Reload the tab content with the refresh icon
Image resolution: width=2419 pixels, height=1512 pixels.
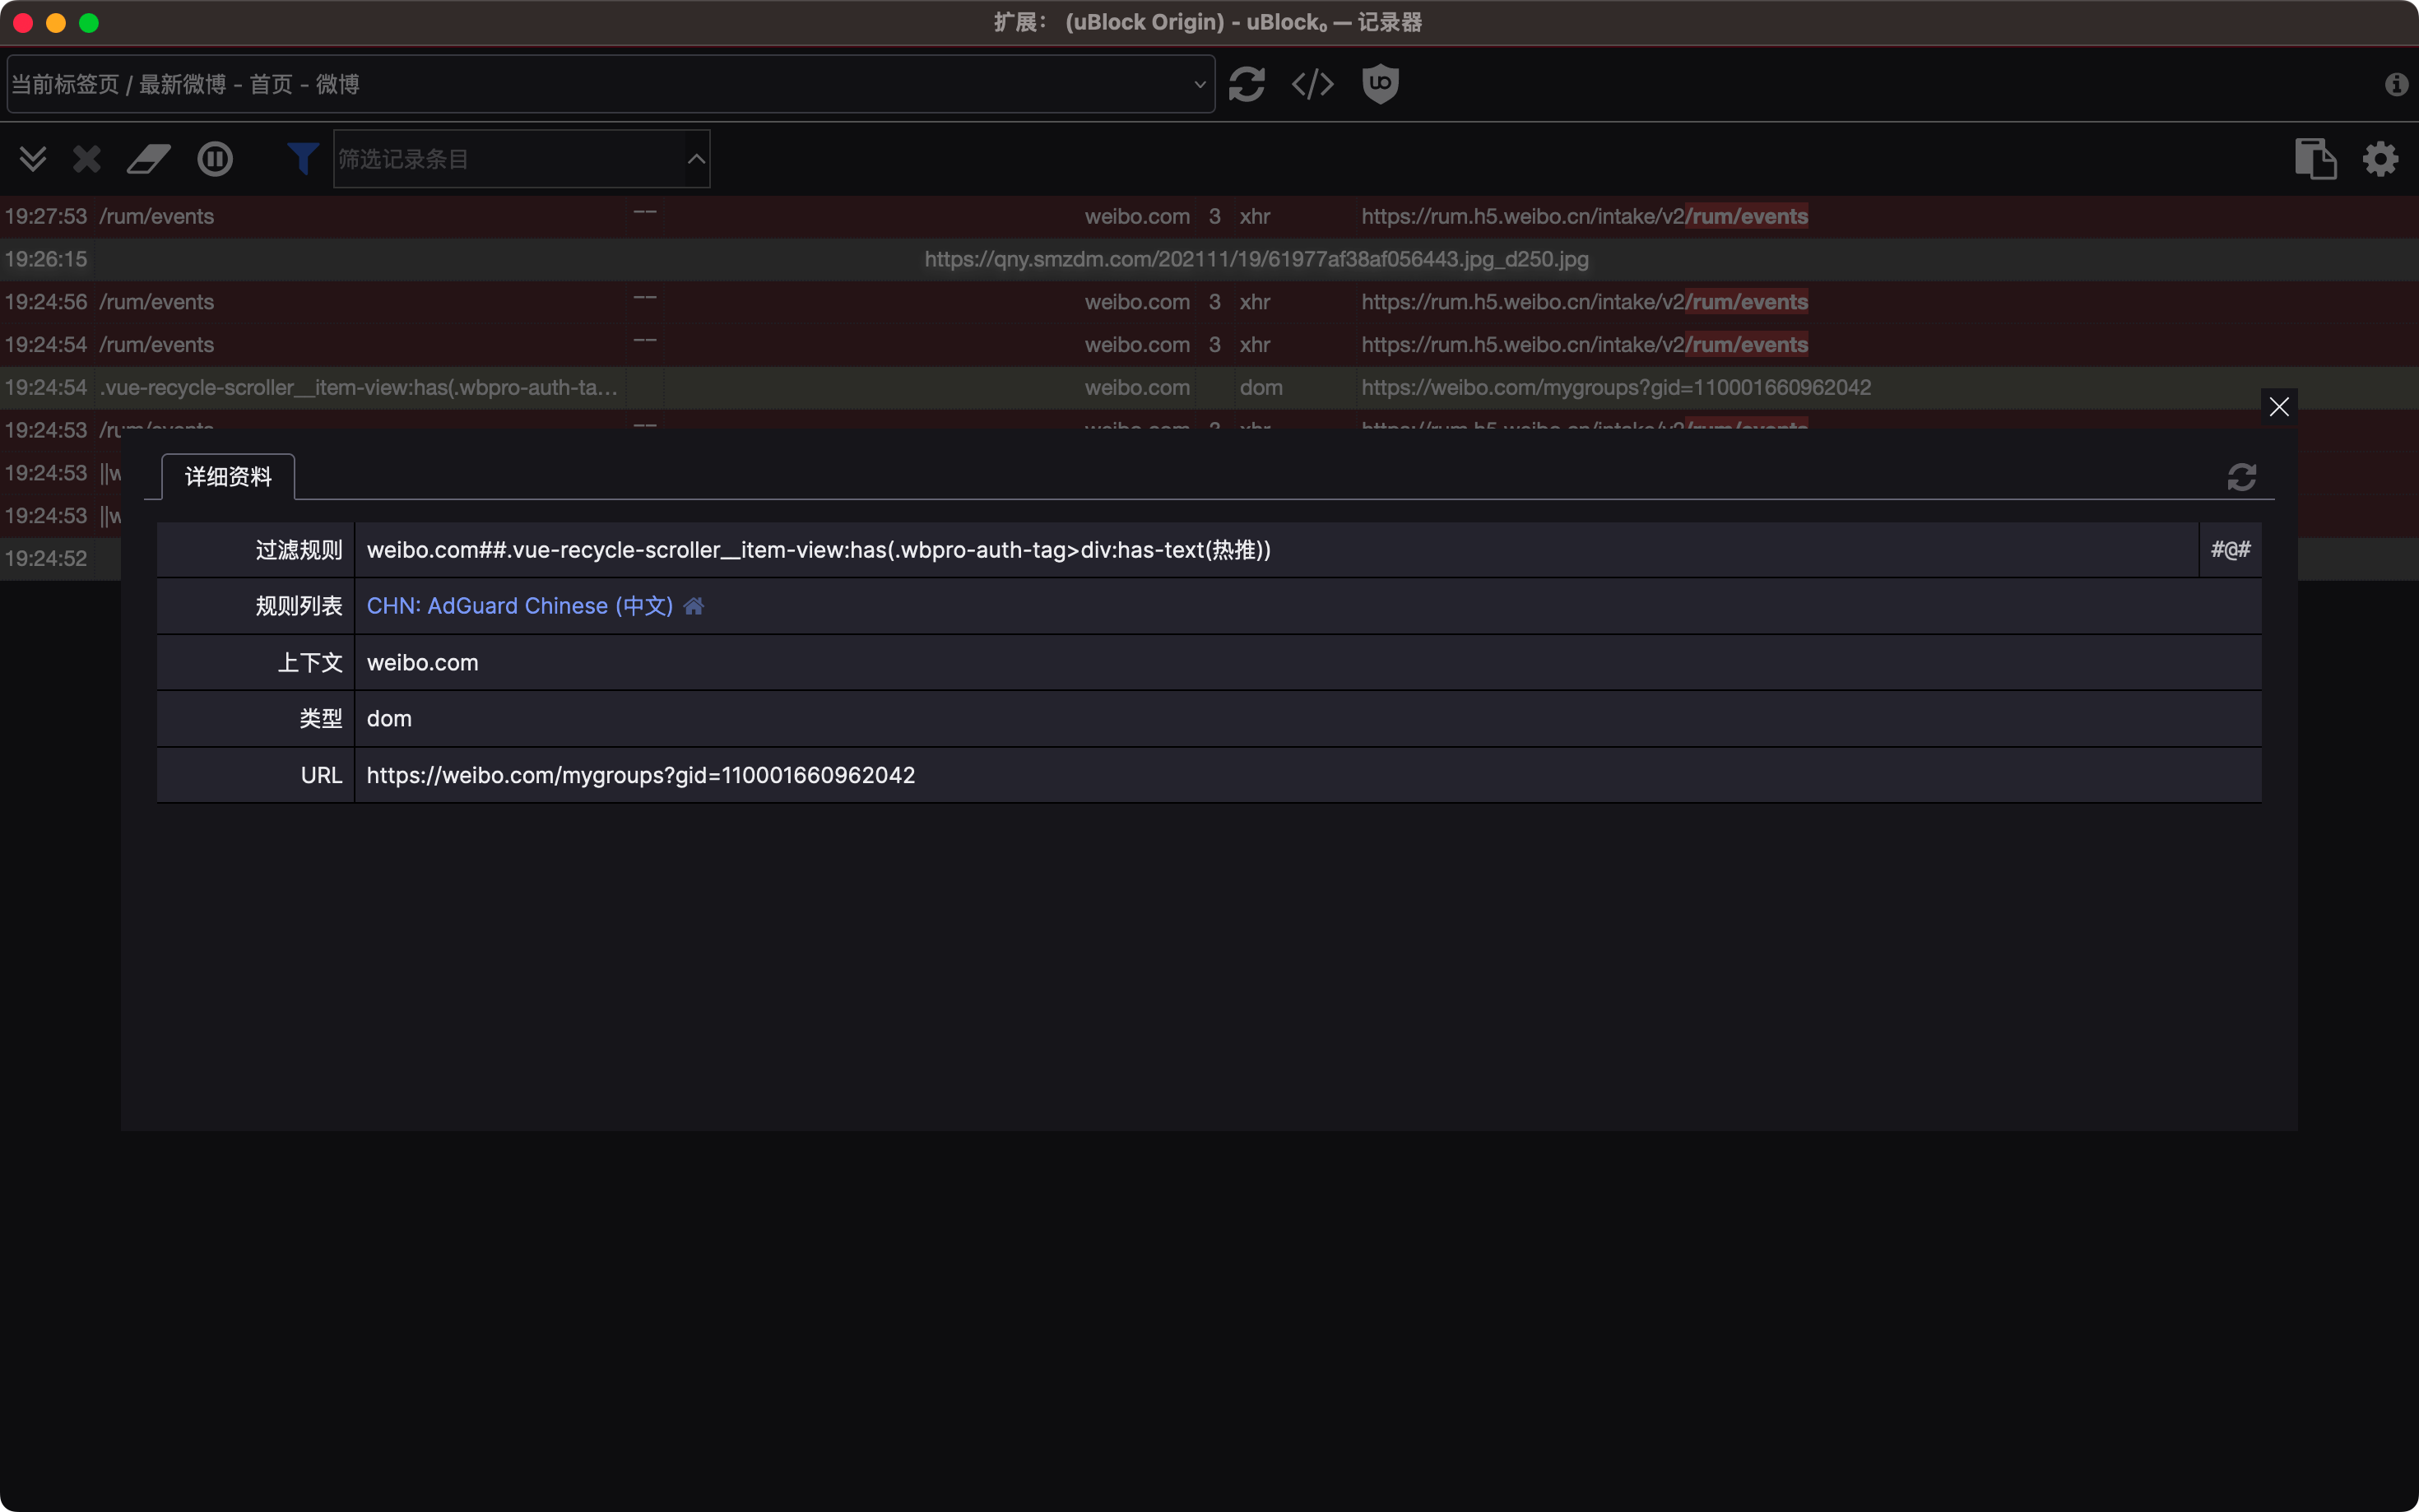(1246, 84)
